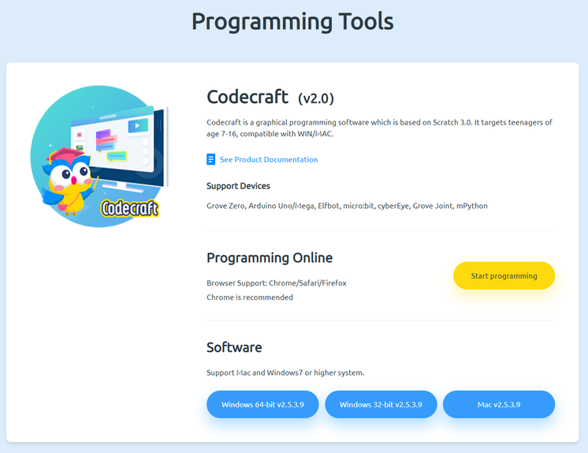This screenshot has width=588, height=453.
Task: Click the blue document icon
Action: tap(210, 159)
